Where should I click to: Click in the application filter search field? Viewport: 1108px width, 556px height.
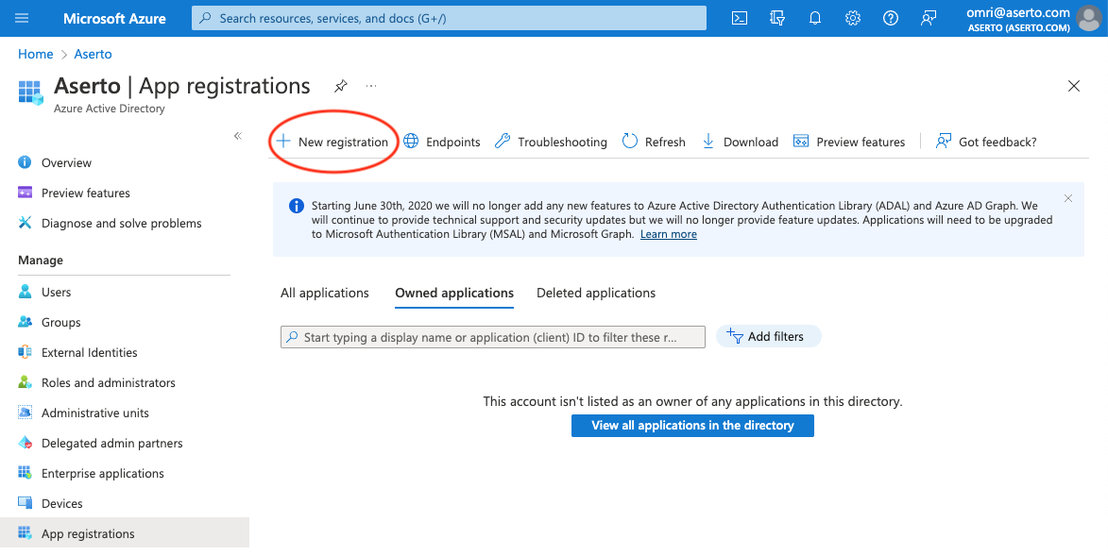(x=493, y=337)
